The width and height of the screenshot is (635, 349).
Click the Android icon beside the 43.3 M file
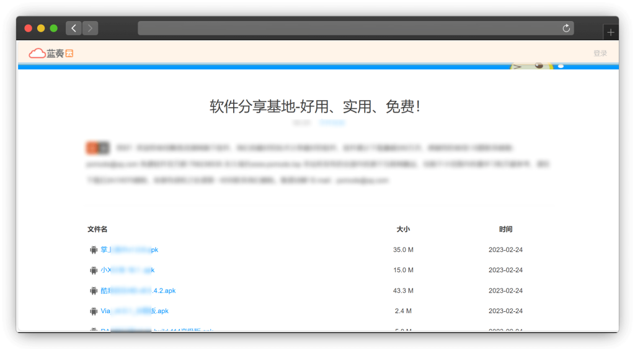coord(94,291)
